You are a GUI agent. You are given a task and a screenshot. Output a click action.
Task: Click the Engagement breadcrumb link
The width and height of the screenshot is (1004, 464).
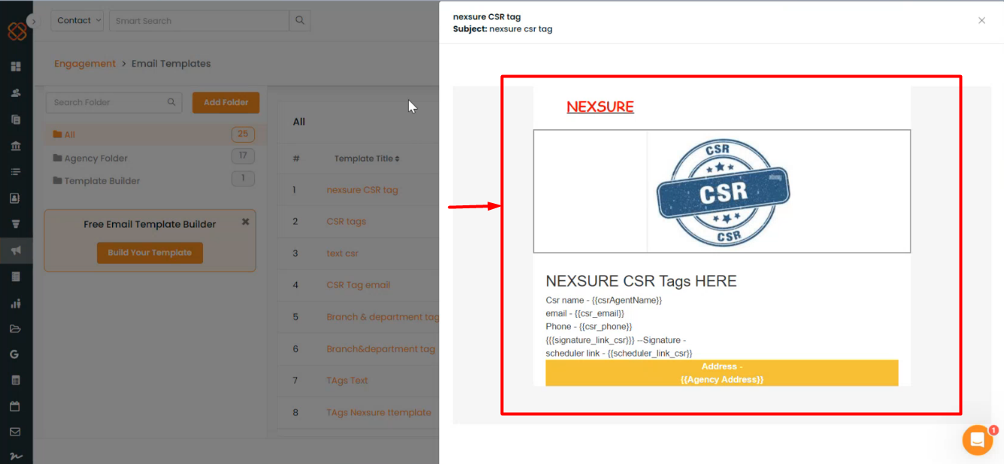(x=85, y=63)
